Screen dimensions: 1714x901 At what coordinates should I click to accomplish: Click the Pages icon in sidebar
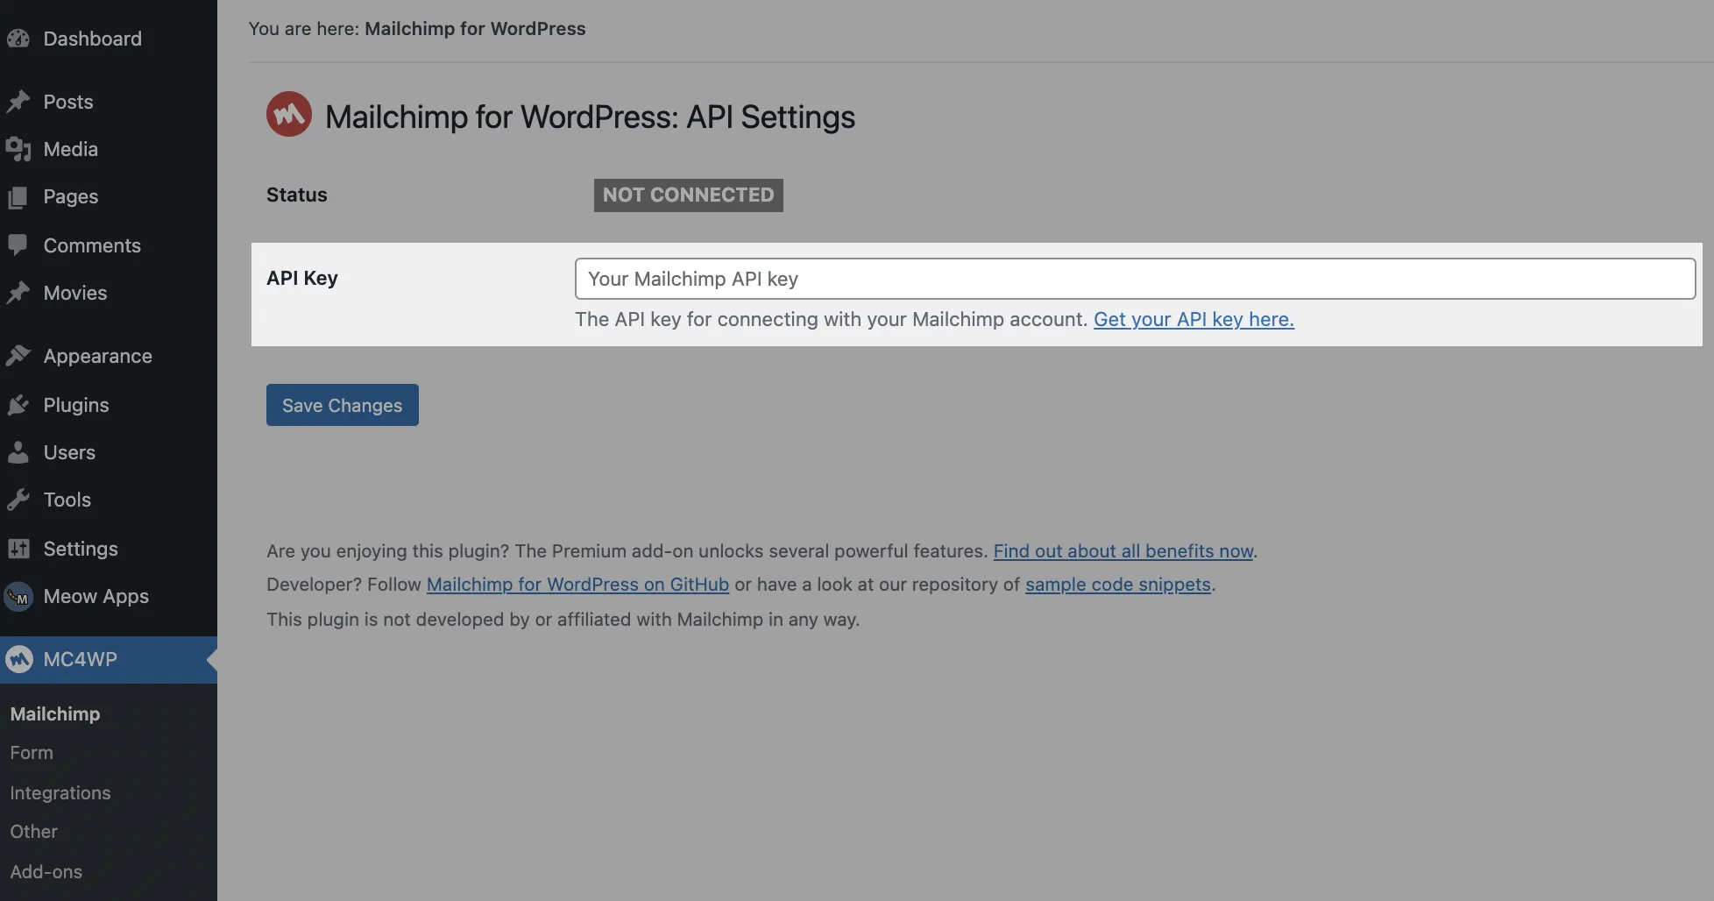coord(18,197)
